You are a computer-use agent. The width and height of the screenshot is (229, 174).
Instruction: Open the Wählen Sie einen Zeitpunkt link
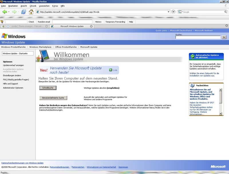pos(204,75)
